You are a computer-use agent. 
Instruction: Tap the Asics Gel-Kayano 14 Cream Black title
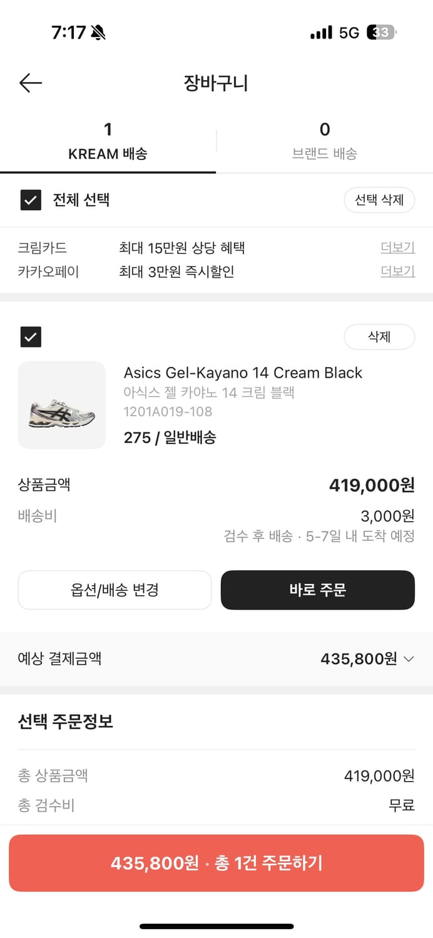[243, 373]
